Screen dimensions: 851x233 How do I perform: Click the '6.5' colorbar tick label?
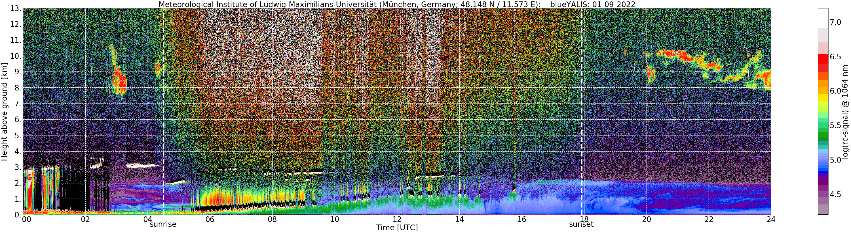(835, 57)
